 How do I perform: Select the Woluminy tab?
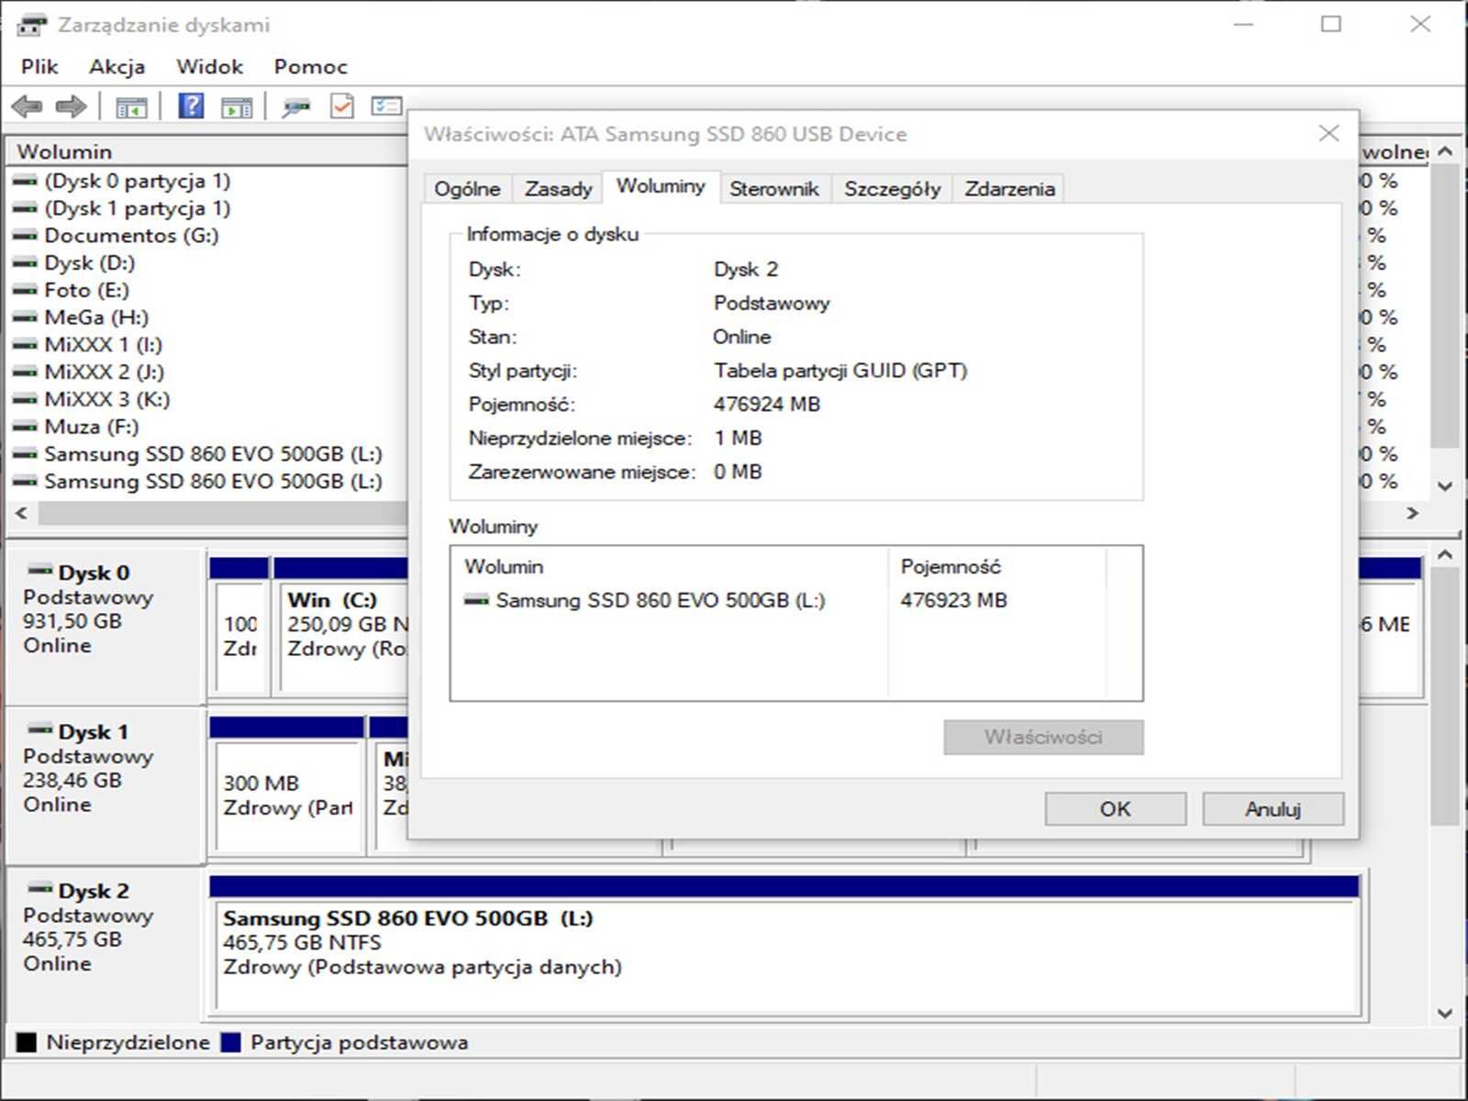(x=661, y=186)
